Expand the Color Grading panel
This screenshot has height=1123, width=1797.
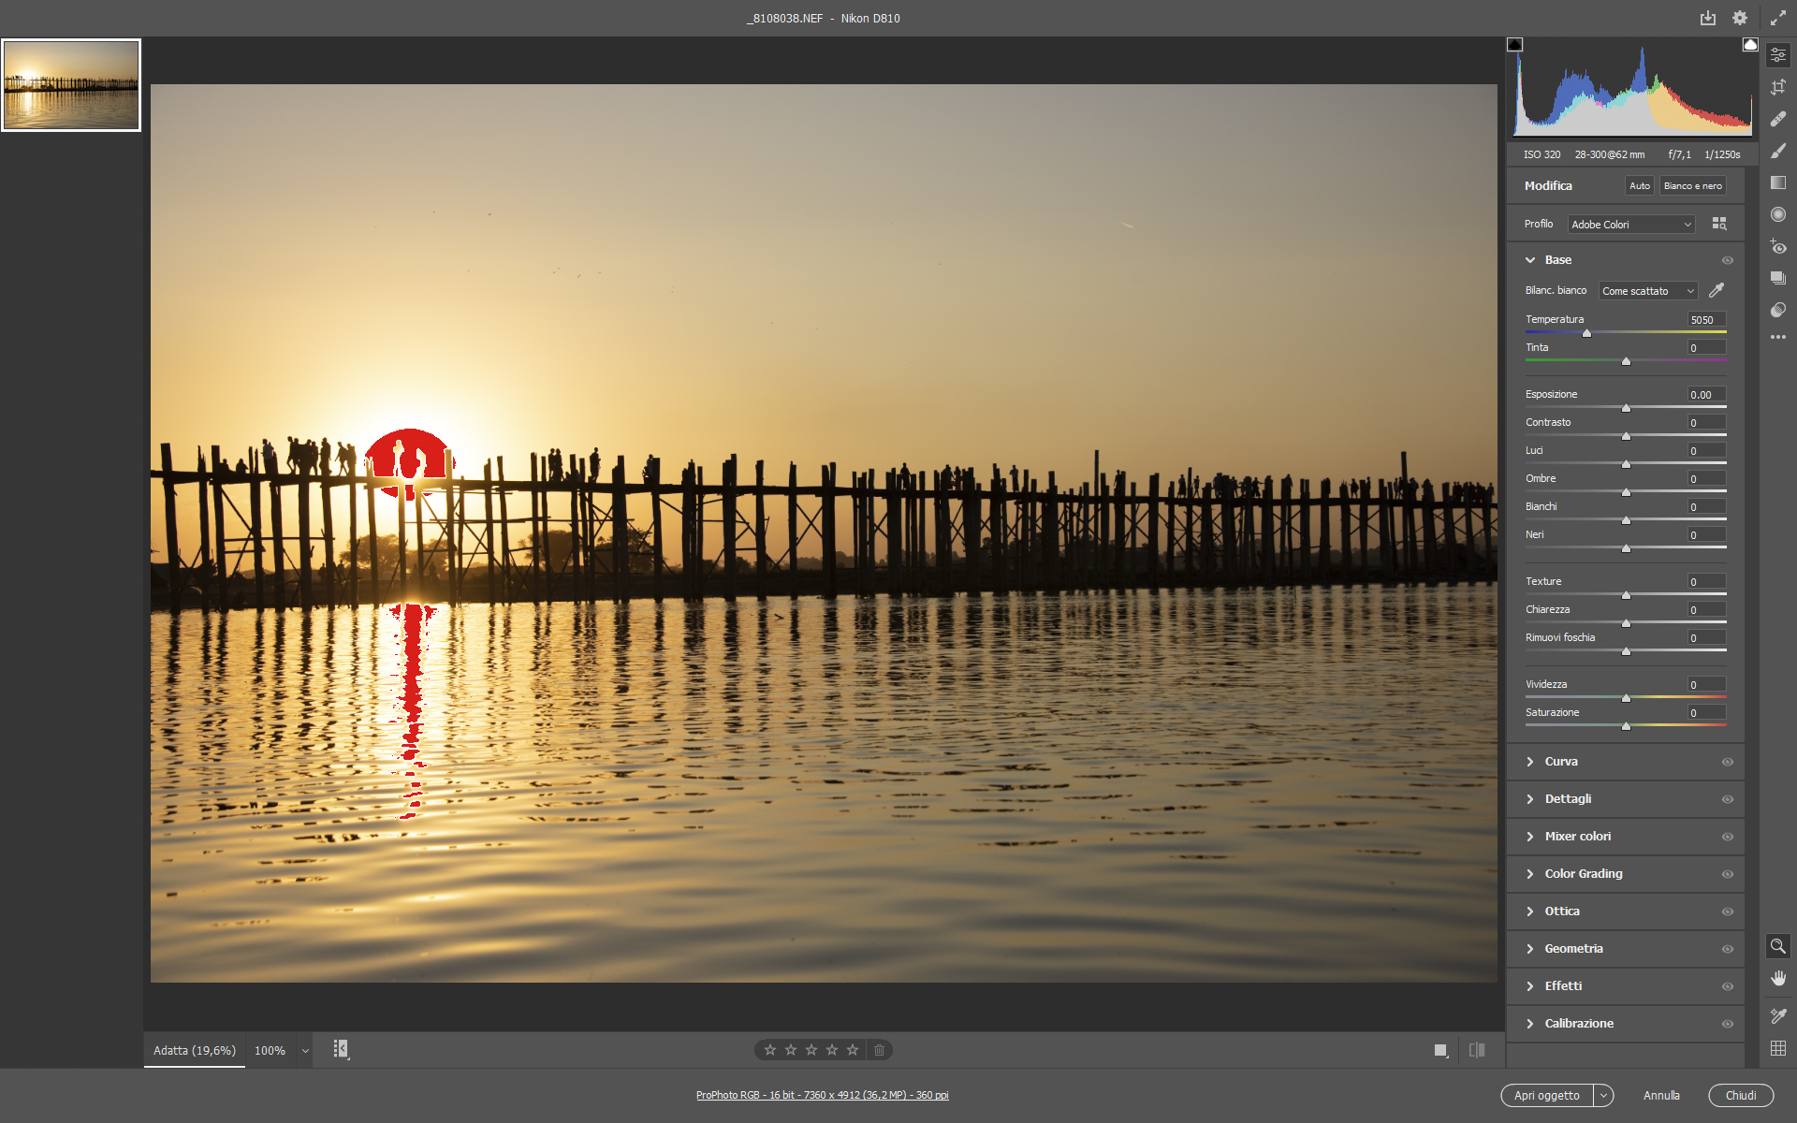tap(1584, 873)
